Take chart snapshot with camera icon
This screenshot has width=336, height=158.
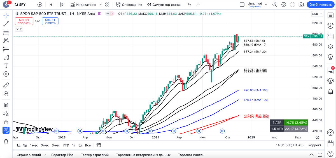[x=301, y=5]
